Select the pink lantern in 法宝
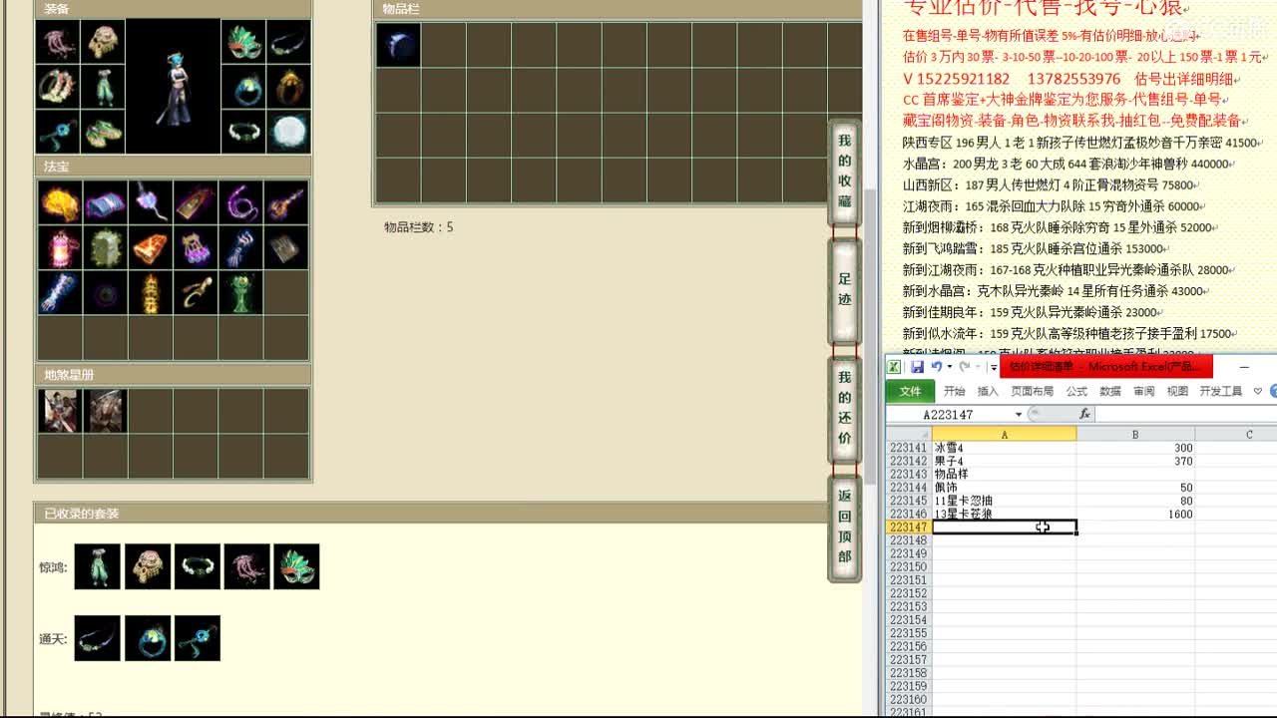Screen dimensions: 1277x718 (60, 247)
